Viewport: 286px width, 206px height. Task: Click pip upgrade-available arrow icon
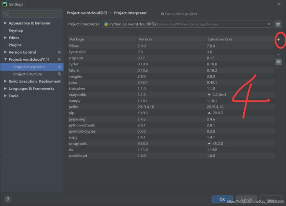[x=209, y=113]
